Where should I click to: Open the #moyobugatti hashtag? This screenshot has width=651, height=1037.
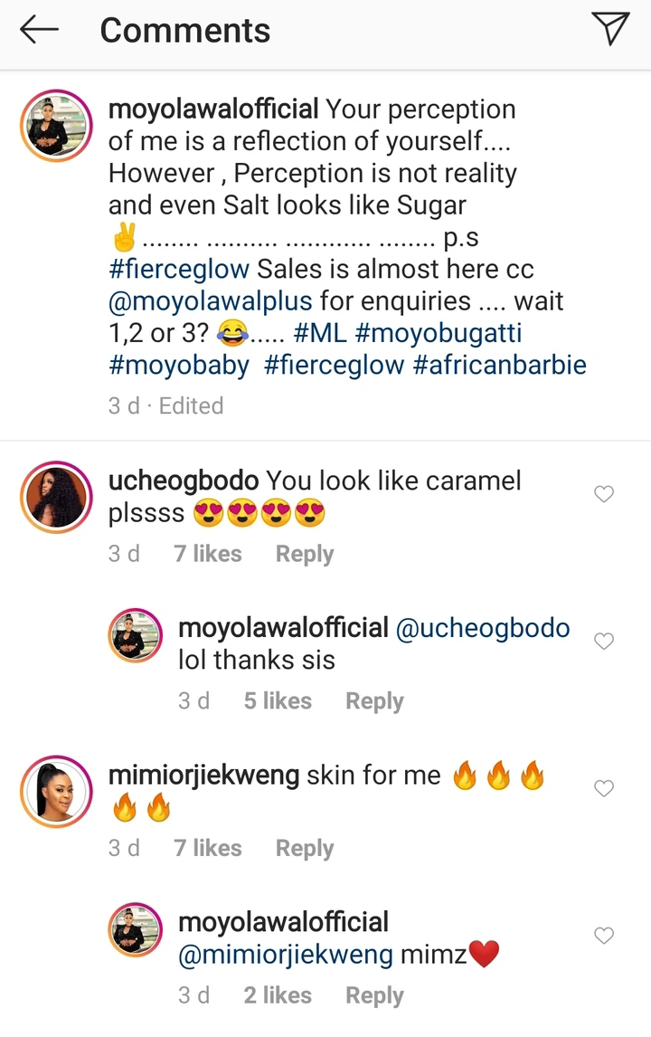click(x=439, y=333)
